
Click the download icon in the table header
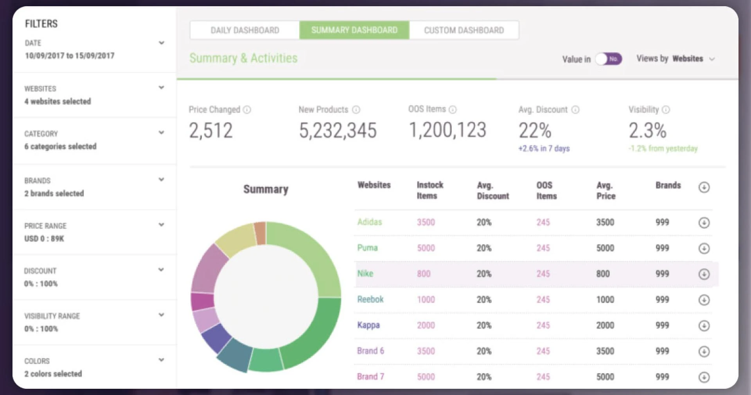coord(704,188)
